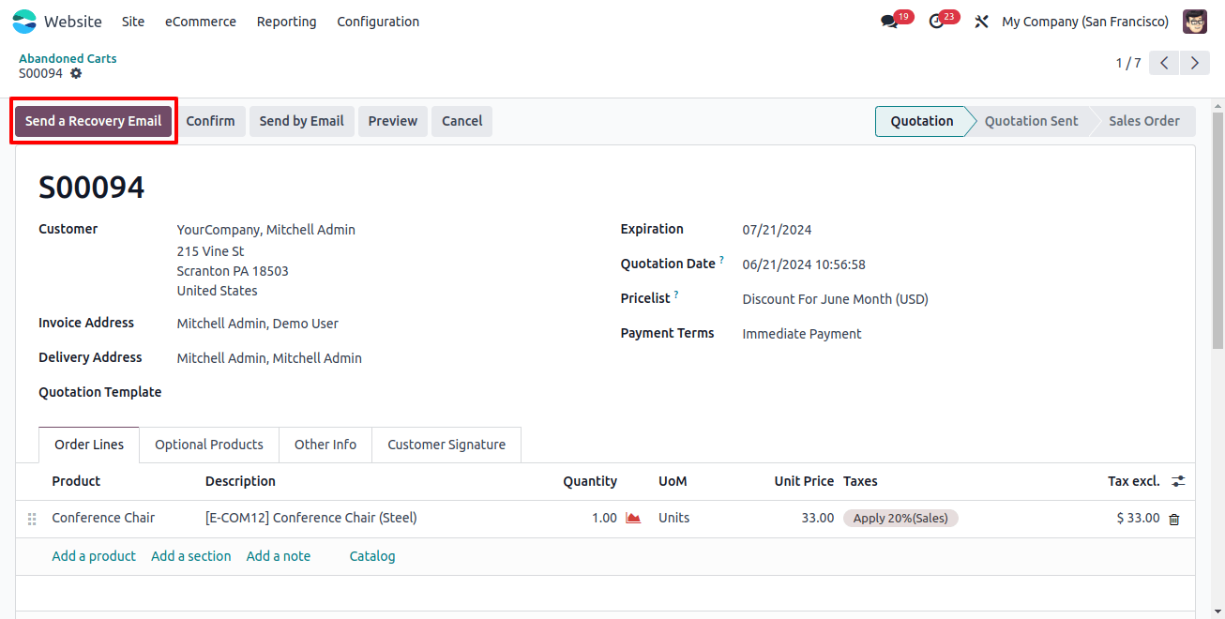Click the Tax excl. column header

pyautogui.click(x=1133, y=481)
